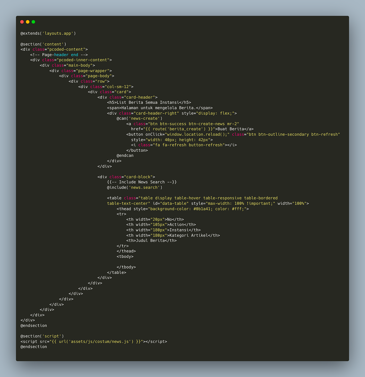Click the @include('news.search') line
This screenshot has width=365, height=377.
pyautogui.click(x=135, y=187)
